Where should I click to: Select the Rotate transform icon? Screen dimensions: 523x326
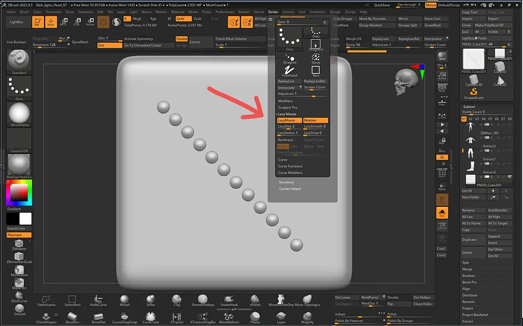pos(90,22)
